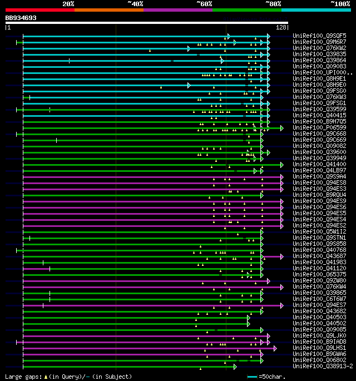Select the UniRef100_Q94ES6 label
This screenshot has width=356, height=381.
click(x=319, y=207)
